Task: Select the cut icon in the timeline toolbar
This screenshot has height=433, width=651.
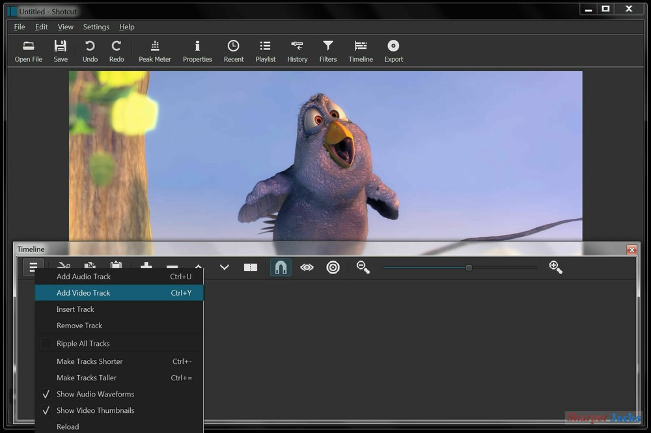Action: click(x=63, y=267)
